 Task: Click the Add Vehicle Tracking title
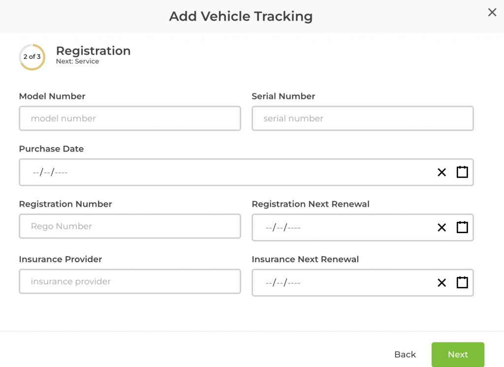[x=241, y=16]
